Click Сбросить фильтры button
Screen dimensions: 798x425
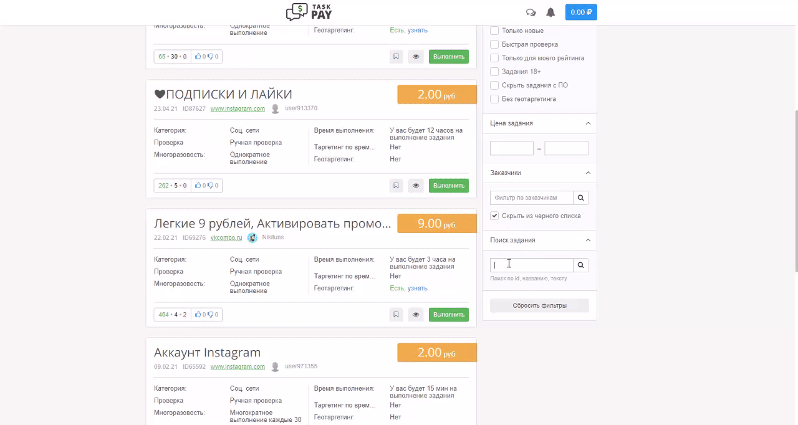tap(539, 305)
